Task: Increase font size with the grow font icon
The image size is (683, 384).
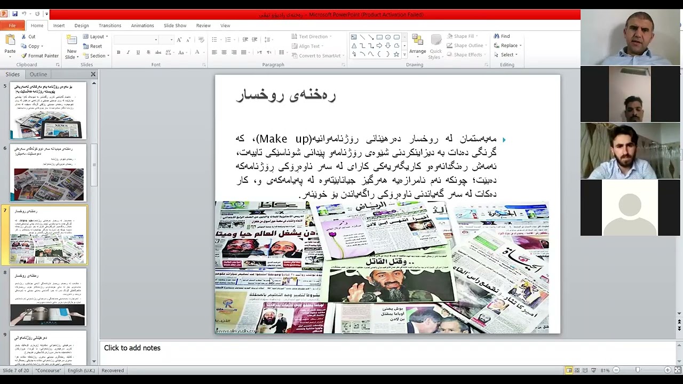Action: [179, 39]
